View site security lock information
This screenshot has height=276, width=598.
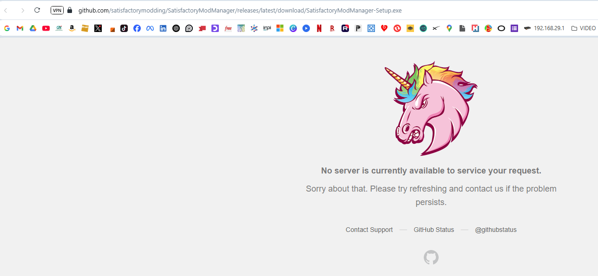(70, 10)
